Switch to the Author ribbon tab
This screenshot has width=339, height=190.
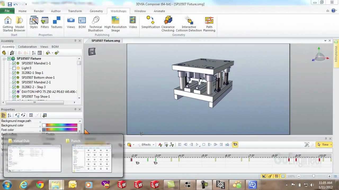point(56,11)
